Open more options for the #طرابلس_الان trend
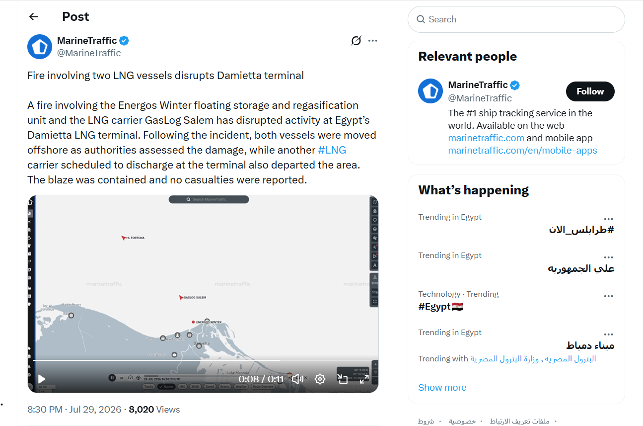This screenshot has width=643, height=426. pos(609,219)
